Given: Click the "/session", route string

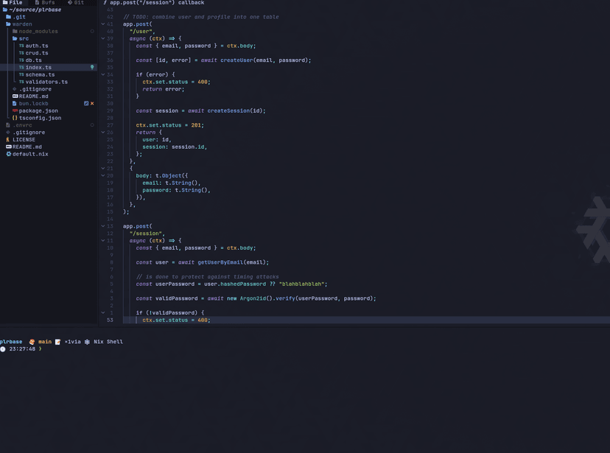Looking at the screenshot, I should (x=147, y=233).
